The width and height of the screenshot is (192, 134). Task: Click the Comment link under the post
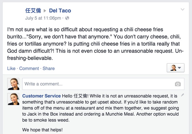(29, 68)
